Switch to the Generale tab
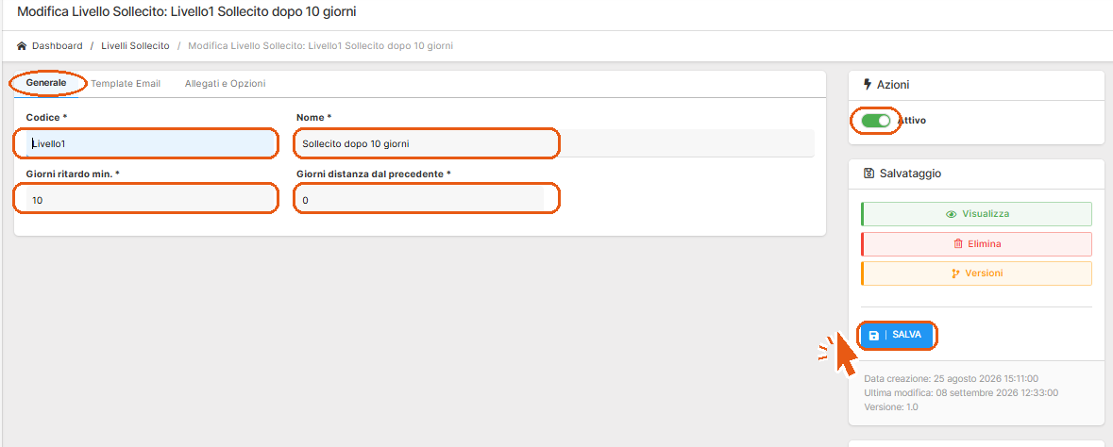Screen dimensions: 1113x447 [46, 83]
